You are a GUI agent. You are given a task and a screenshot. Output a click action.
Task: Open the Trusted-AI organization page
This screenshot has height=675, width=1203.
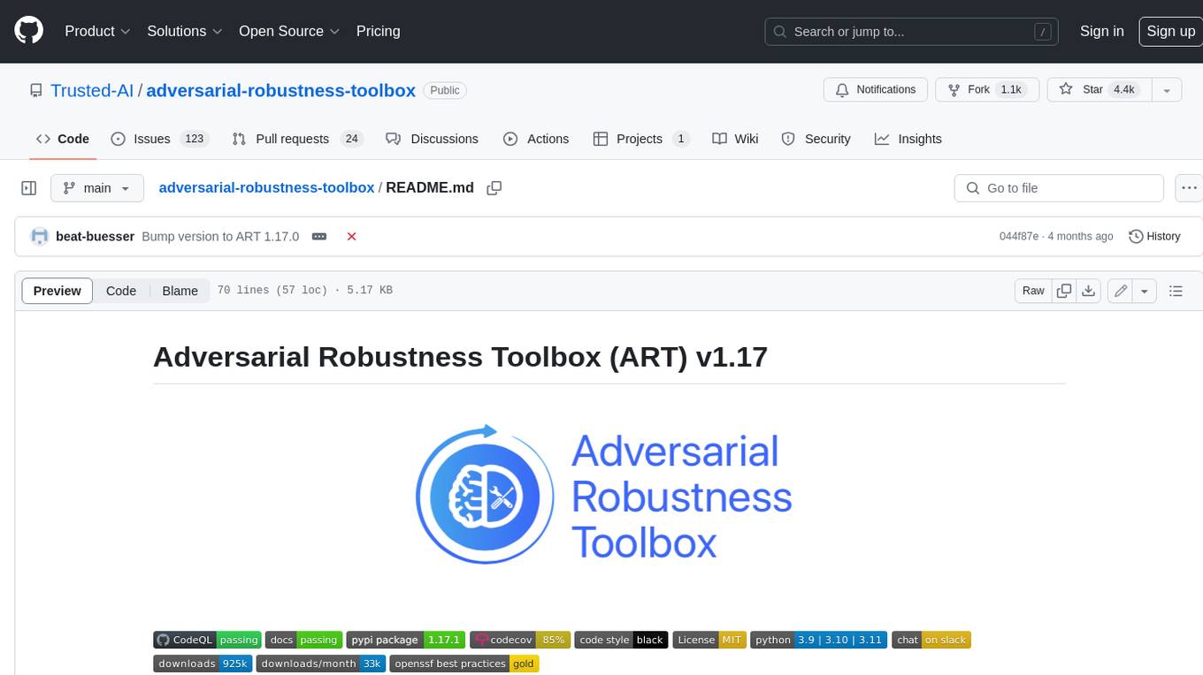pyautogui.click(x=92, y=90)
